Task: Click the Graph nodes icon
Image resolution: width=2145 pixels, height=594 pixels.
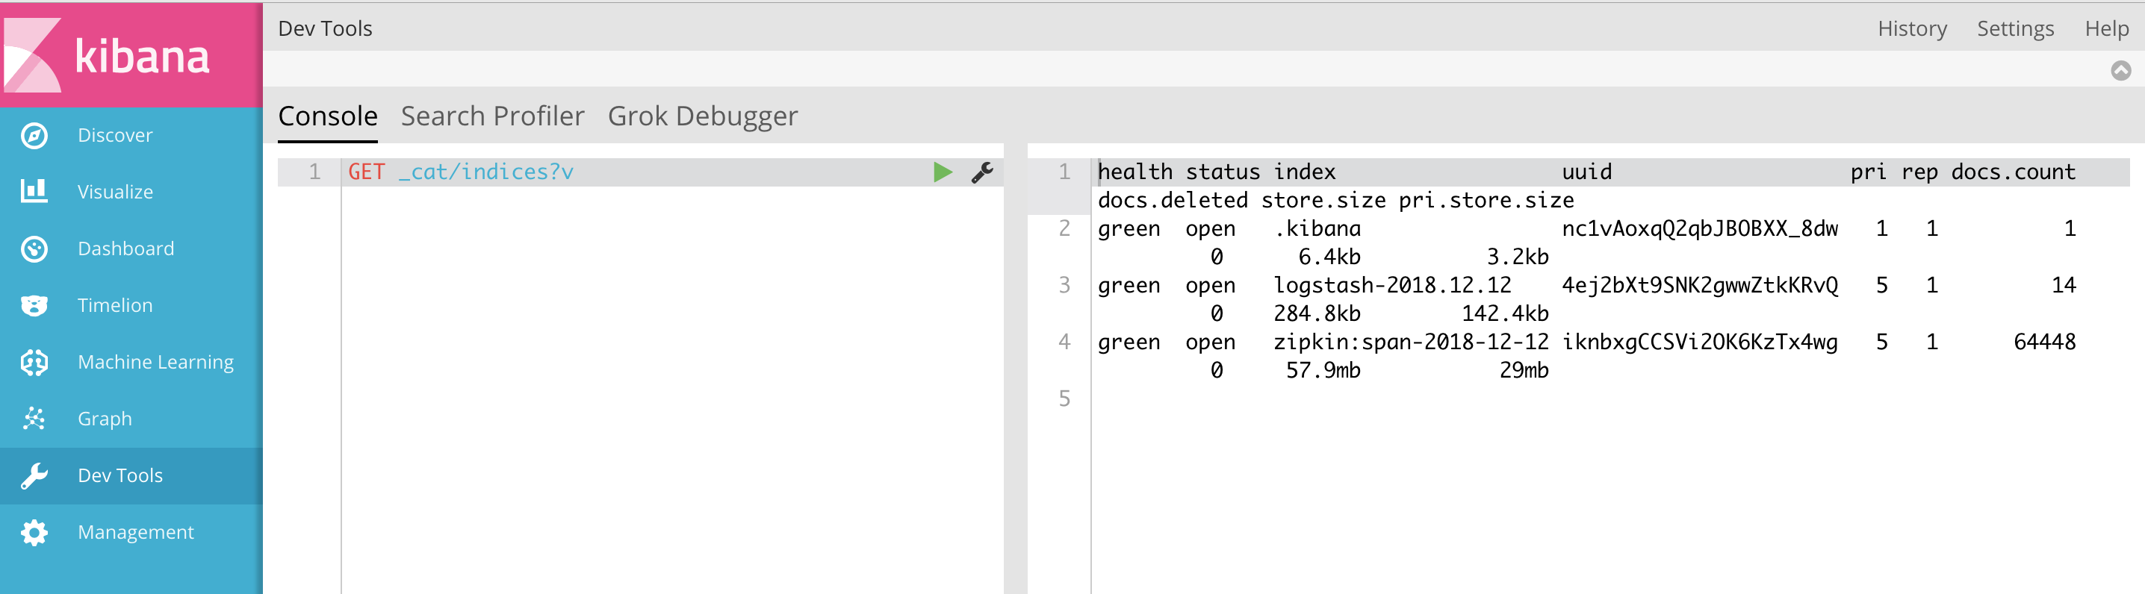Action: point(34,419)
